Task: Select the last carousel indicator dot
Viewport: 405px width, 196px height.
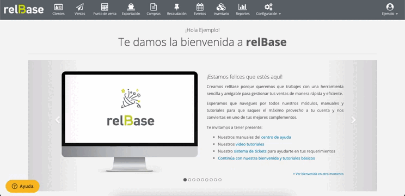Action: click(220, 180)
